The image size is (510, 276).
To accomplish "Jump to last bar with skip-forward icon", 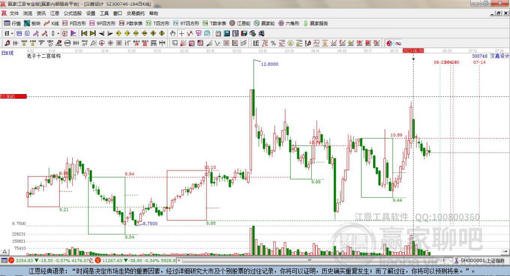I will pyautogui.click(x=93, y=33).
